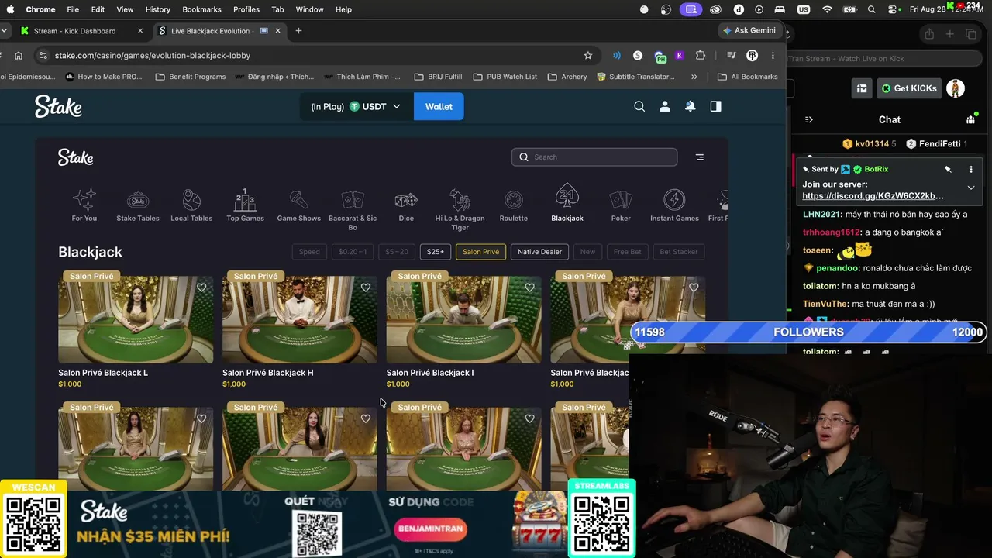Open the Archery bookmarks folder
Screen dimensions: 992x558
pyautogui.click(x=567, y=77)
